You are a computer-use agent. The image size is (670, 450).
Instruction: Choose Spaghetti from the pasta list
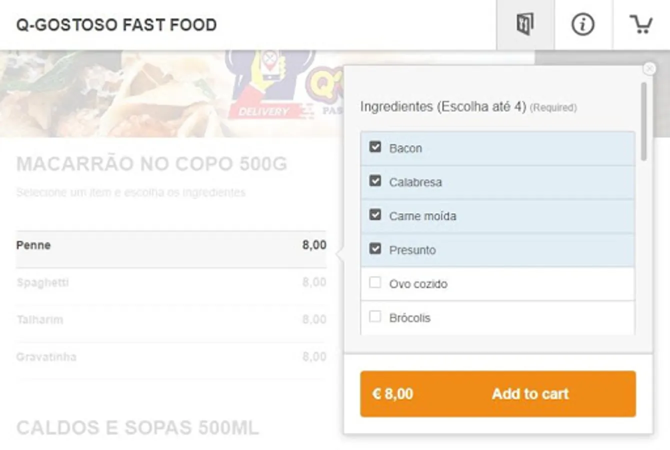(170, 282)
